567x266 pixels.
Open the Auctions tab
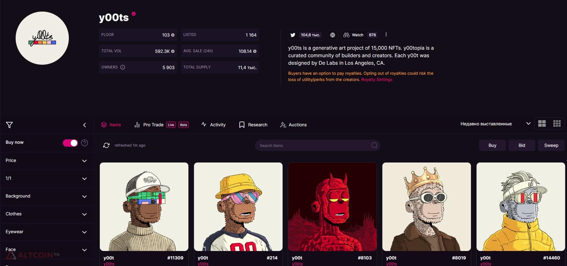[x=293, y=125]
